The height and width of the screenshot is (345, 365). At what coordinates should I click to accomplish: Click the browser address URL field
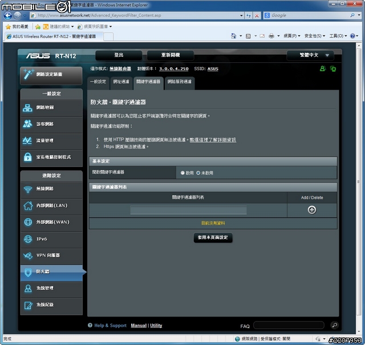tap(137, 15)
